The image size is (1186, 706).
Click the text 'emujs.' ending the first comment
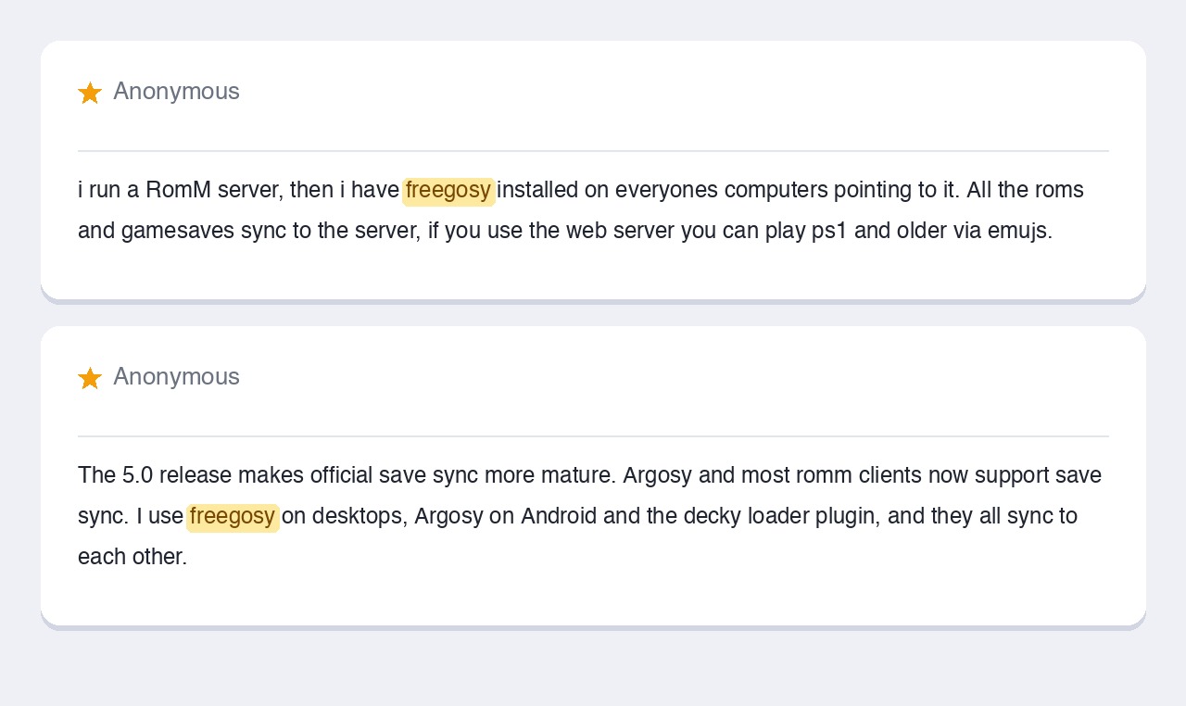[x=1020, y=232]
